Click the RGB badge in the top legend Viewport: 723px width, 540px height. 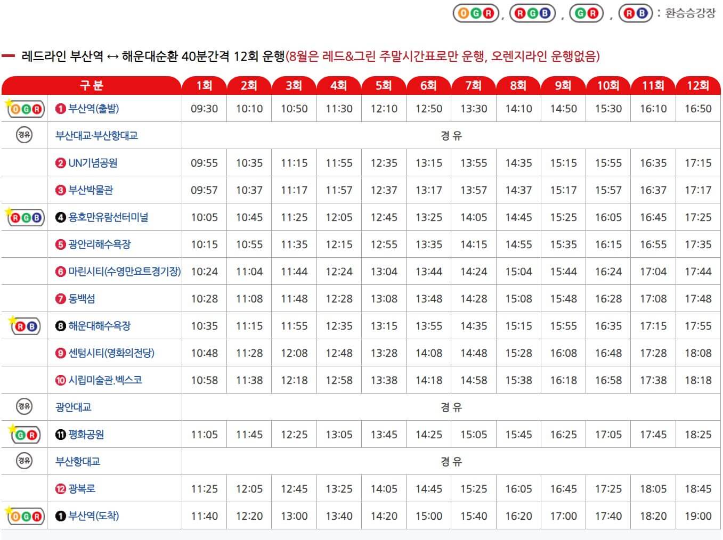(532, 13)
